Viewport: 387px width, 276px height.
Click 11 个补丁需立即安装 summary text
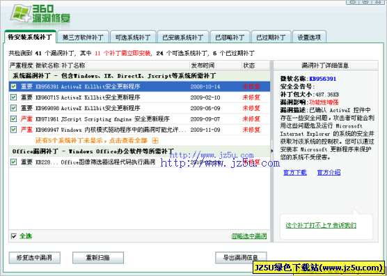pos(123,53)
